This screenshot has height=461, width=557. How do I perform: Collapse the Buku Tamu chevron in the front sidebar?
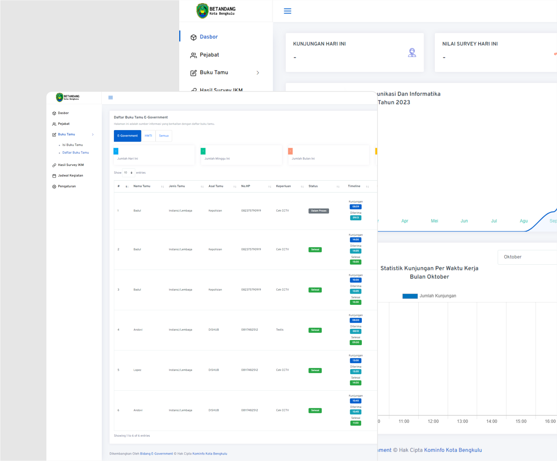click(x=93, y=135)
